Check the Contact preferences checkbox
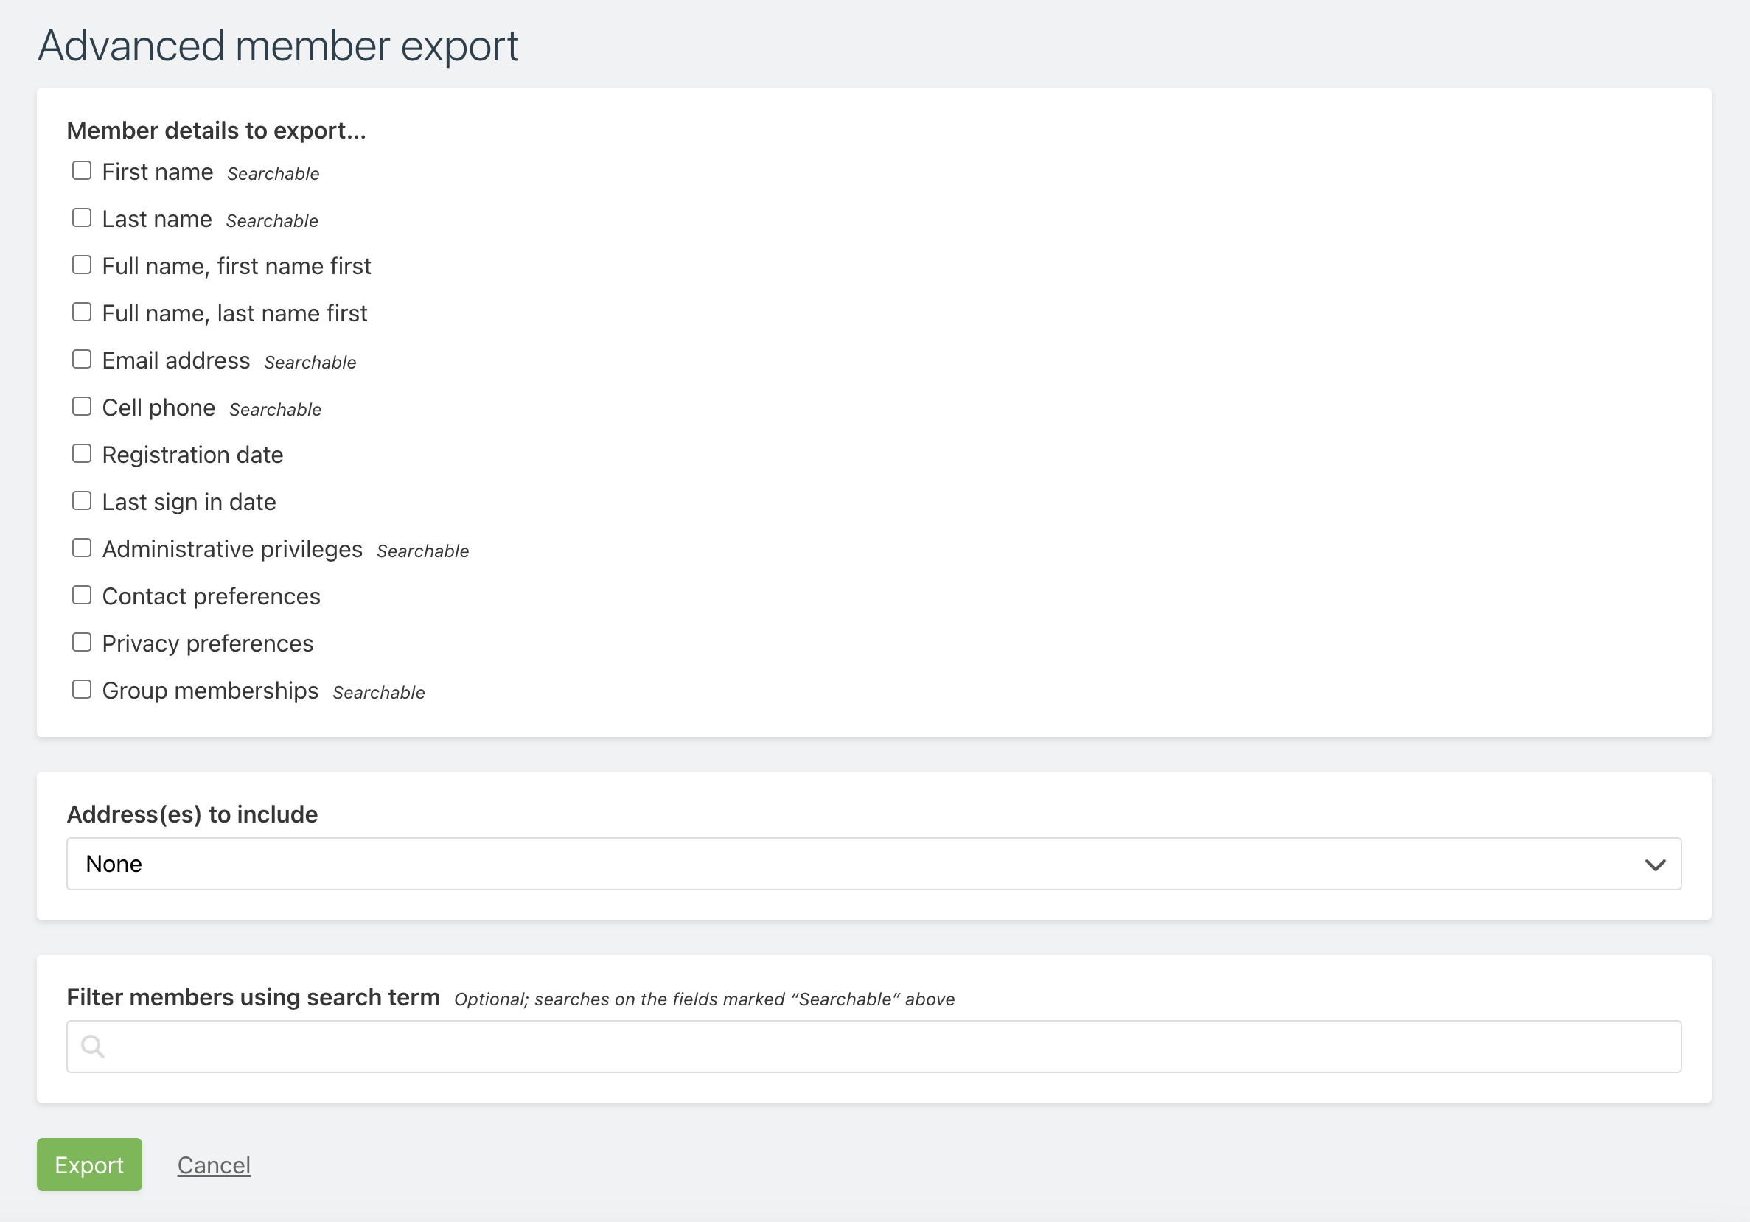 82,595
